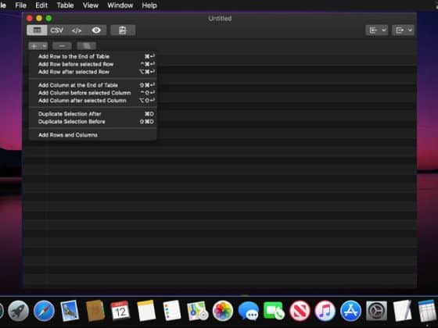438x328 pixels.
Task: Open News from the Dock
Action: pos(300,311)
